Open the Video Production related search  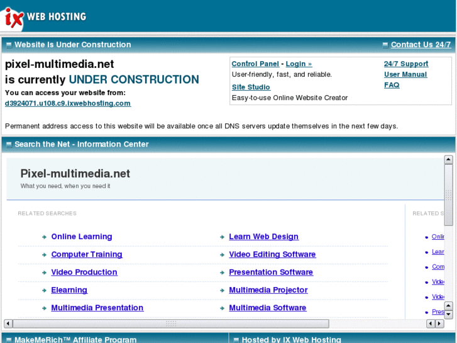[84, 272]
